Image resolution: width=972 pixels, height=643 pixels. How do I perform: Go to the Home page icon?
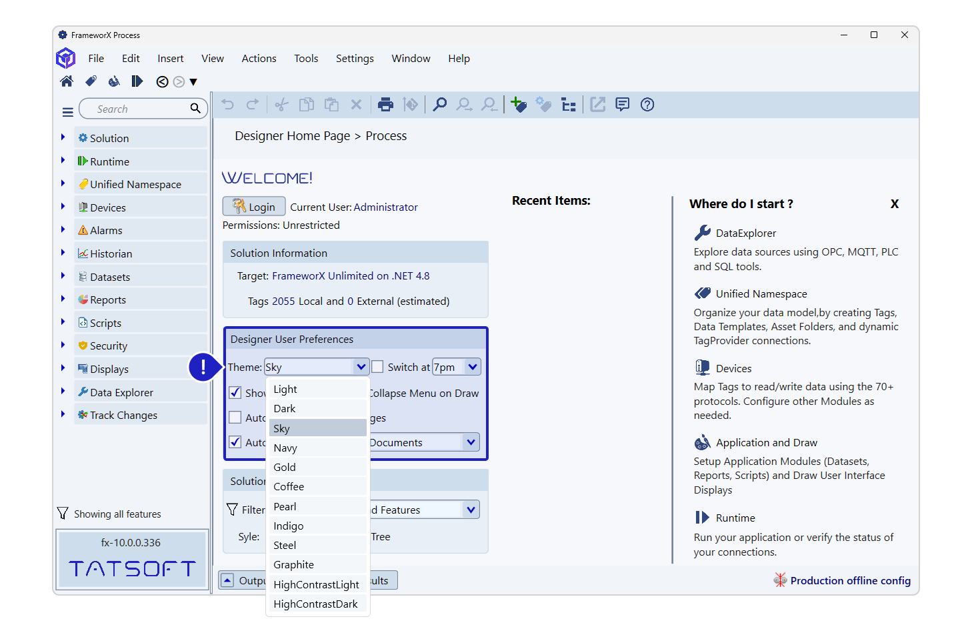pos(67,81)
